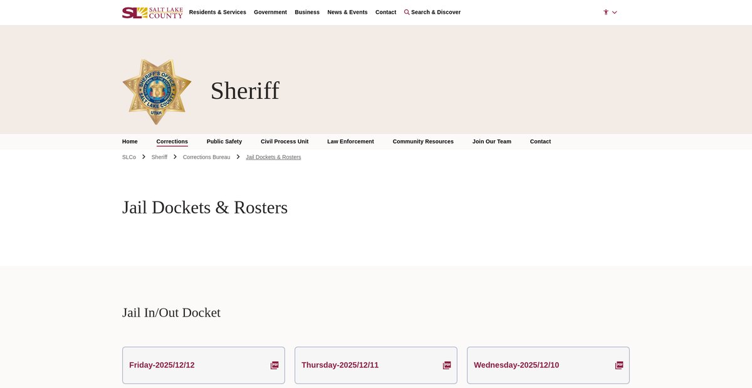The width and height of the screenshot is (752, 388).
Task: Expand the Government menu
Action: (x=270, y=12)
